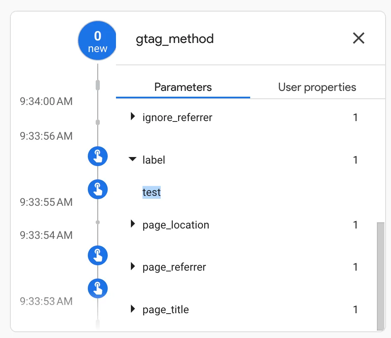Click the parameters list scrollbar thumb

(381, 276)
